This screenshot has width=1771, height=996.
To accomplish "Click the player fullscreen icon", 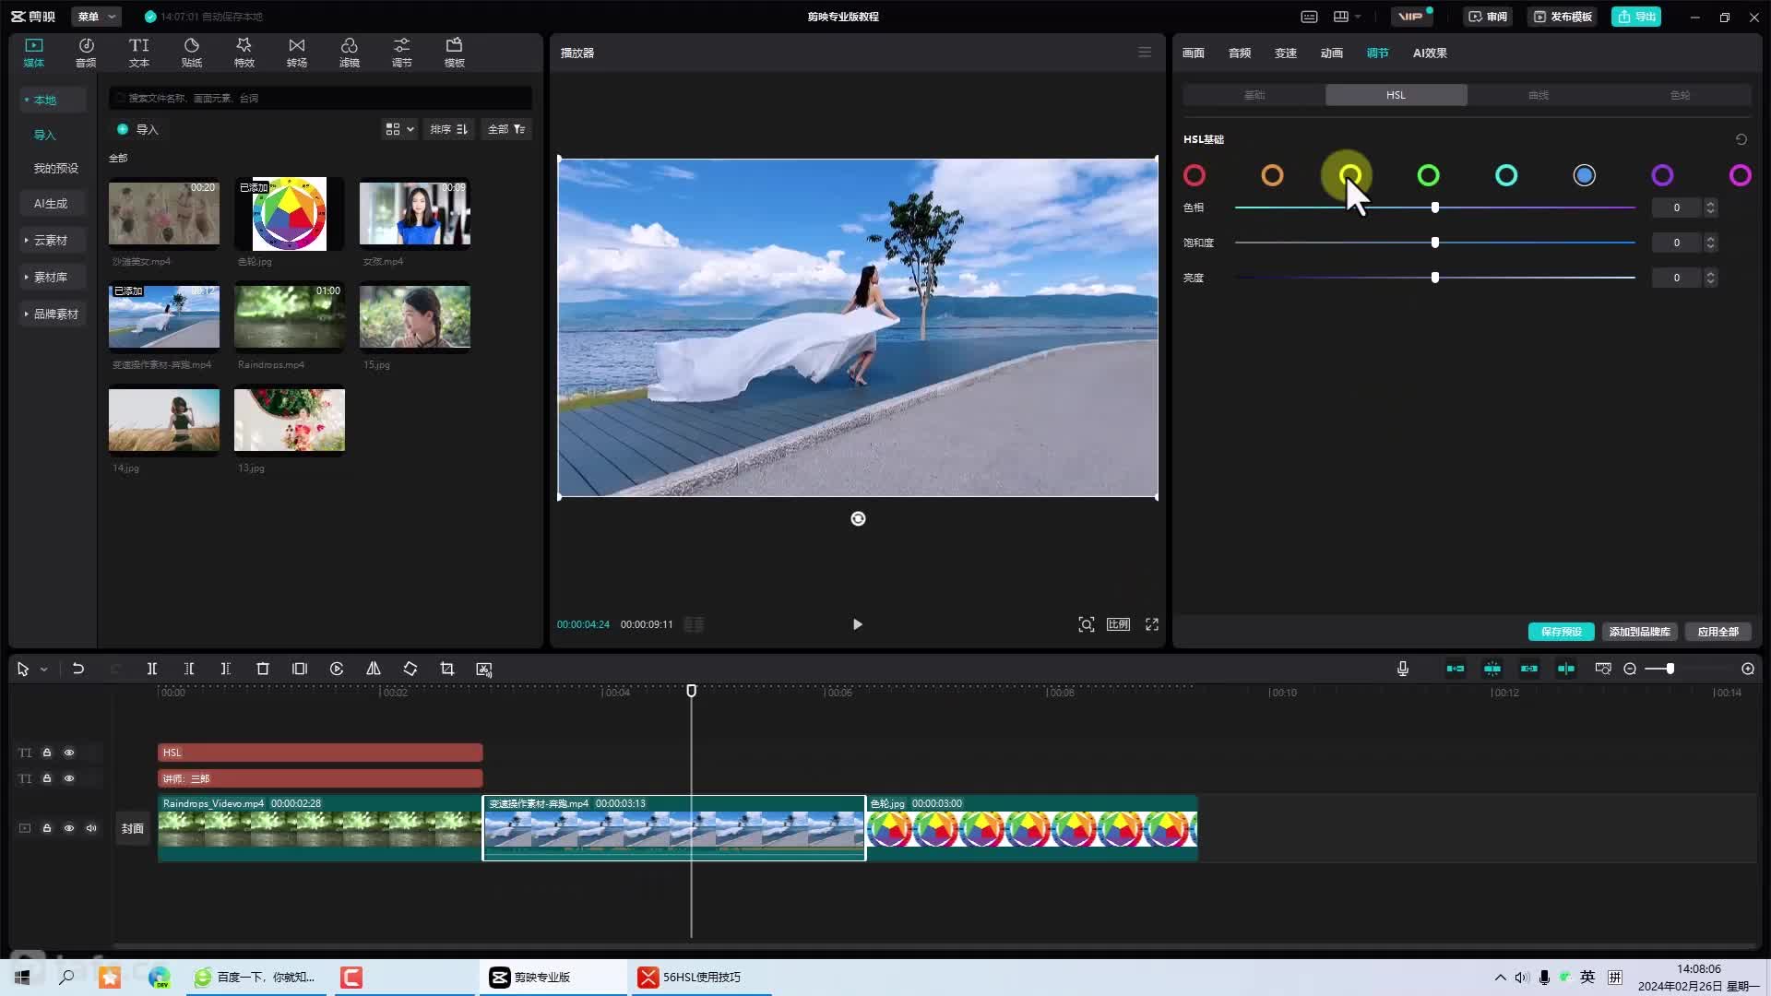I will (x=1152, y=624).
